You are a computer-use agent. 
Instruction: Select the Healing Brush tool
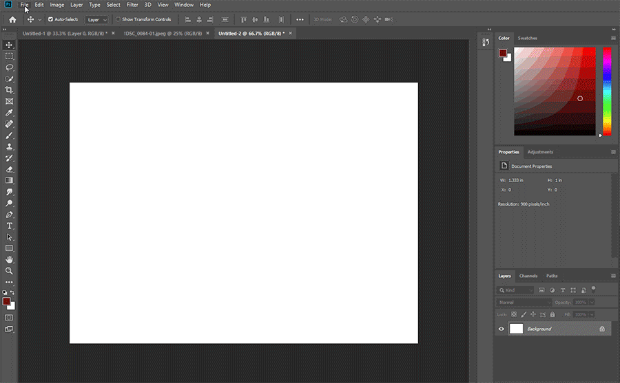(x=9, y=124)
